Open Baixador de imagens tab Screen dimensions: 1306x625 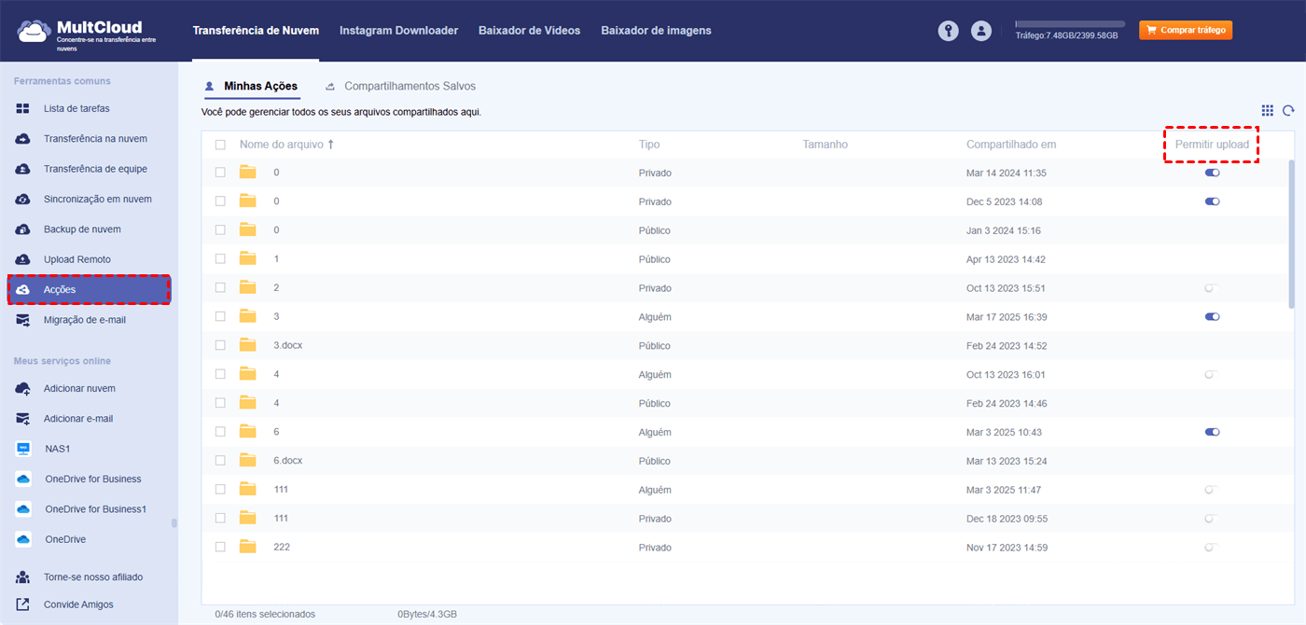pos(656,31)
